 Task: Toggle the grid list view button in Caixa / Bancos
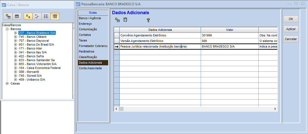click(55, 16)
